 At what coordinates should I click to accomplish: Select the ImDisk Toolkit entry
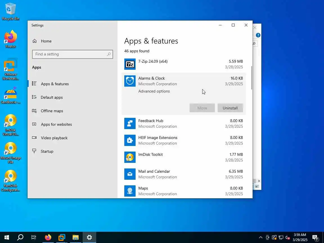184,157
